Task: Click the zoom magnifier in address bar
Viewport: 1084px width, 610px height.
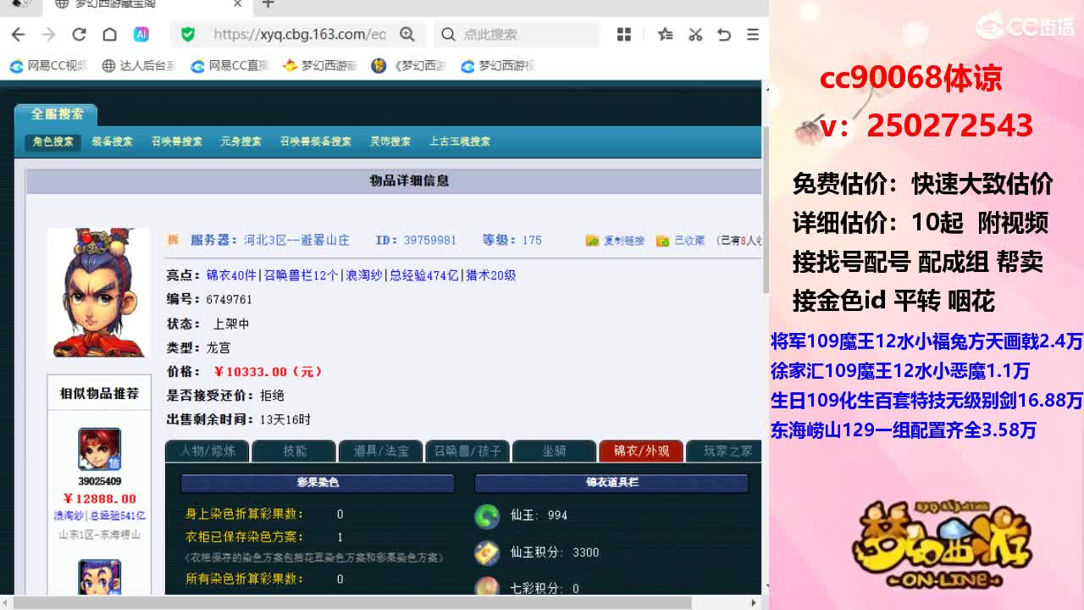Action: [x=407, y=35]
